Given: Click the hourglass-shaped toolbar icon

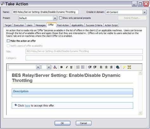Looking at the screenshot, I should (x=129, y=67).
